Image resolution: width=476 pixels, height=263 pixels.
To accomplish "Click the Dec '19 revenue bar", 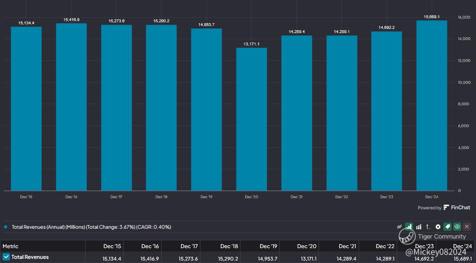I will click(207, 110).
